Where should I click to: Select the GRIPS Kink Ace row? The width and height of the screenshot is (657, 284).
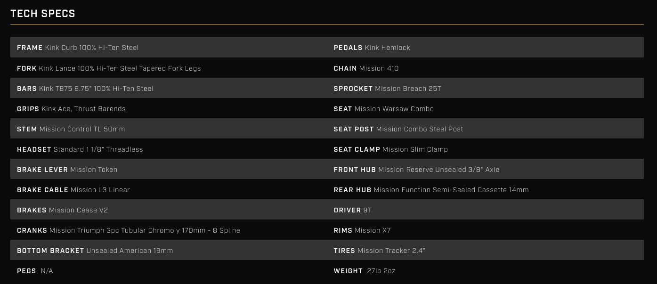point(71,109)
